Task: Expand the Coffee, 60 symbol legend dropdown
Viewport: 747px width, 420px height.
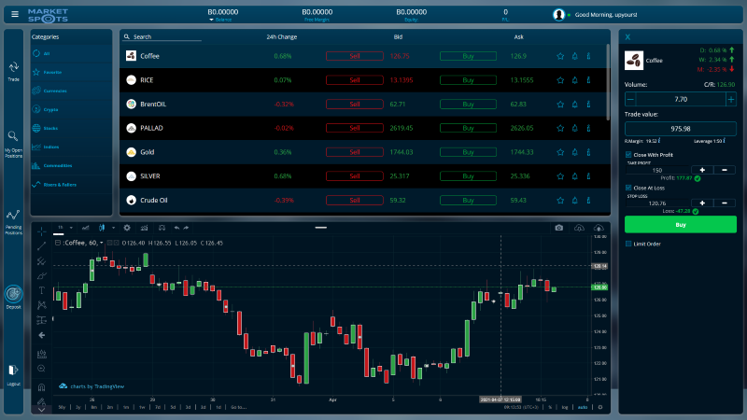Action: tap(102, 243)
